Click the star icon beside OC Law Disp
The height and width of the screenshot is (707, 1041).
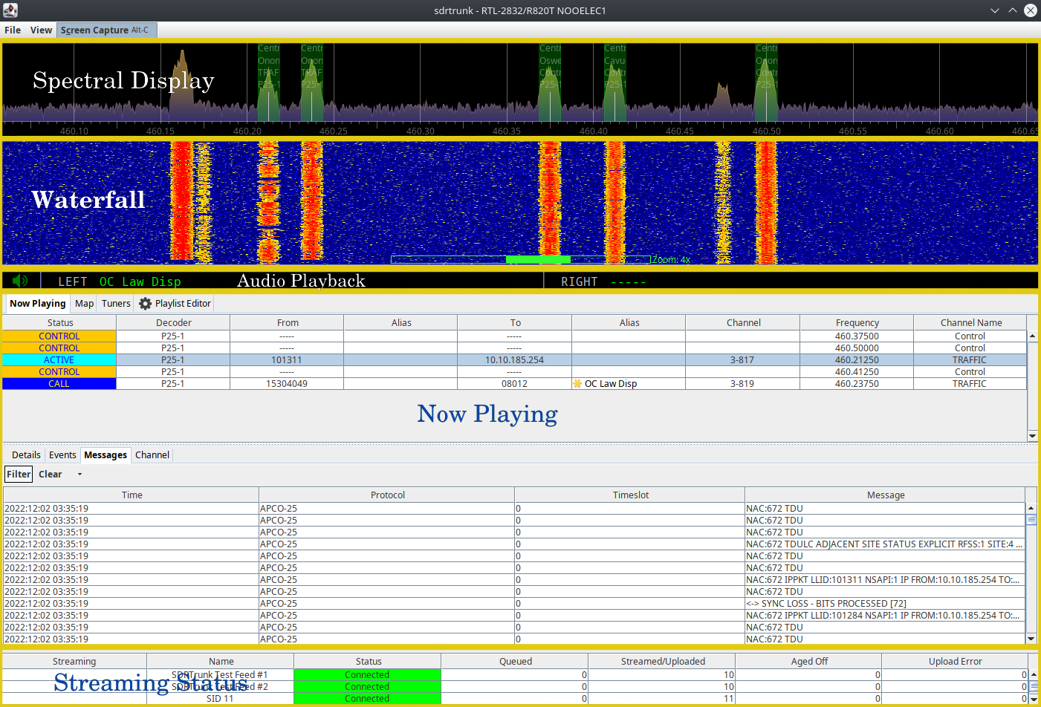[577, 384]
